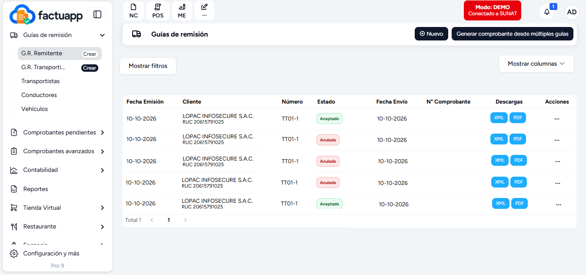
Task: Open actions menu for first row
Action: 557,119
